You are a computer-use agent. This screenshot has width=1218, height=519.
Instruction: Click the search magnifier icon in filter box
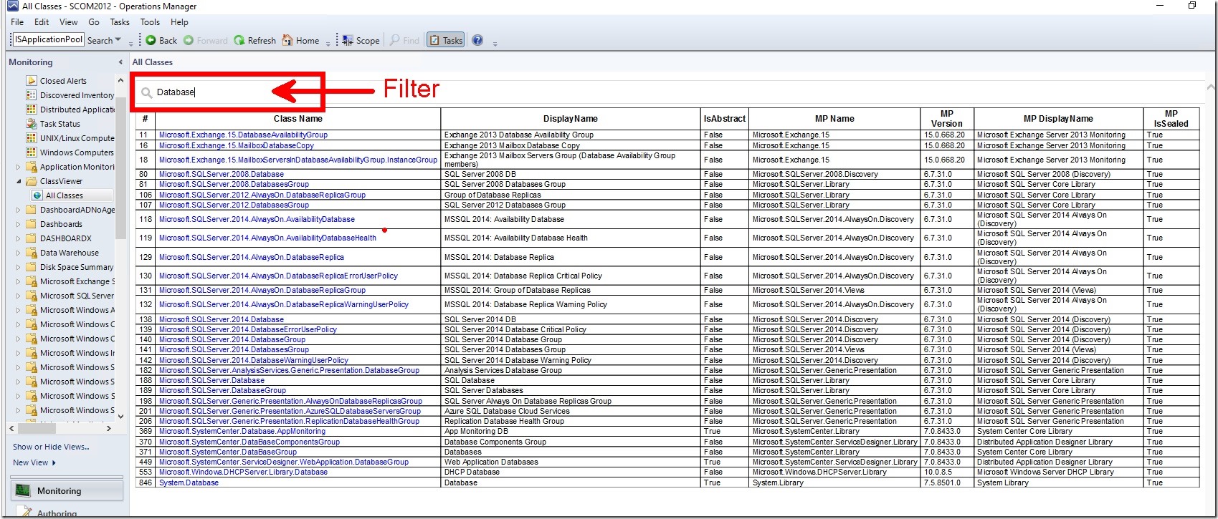147,92
